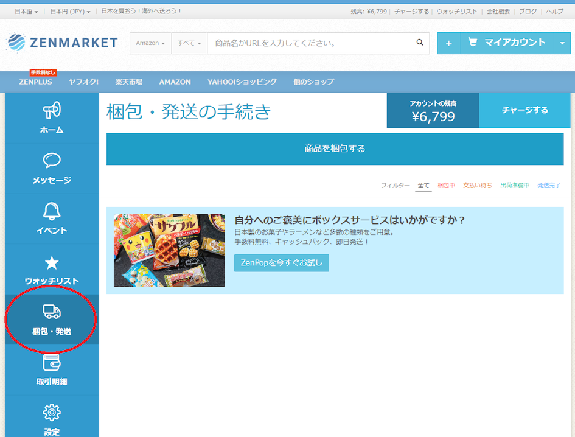Open 会社概要 link in top bar
The image size is (575, 437).
pos(498,12)
